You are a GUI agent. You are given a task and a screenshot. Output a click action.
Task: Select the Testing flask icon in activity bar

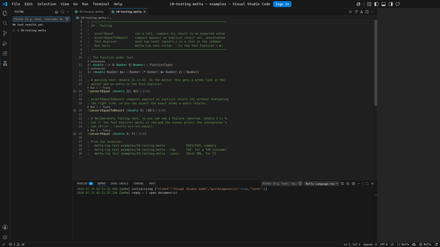(5, 63)
